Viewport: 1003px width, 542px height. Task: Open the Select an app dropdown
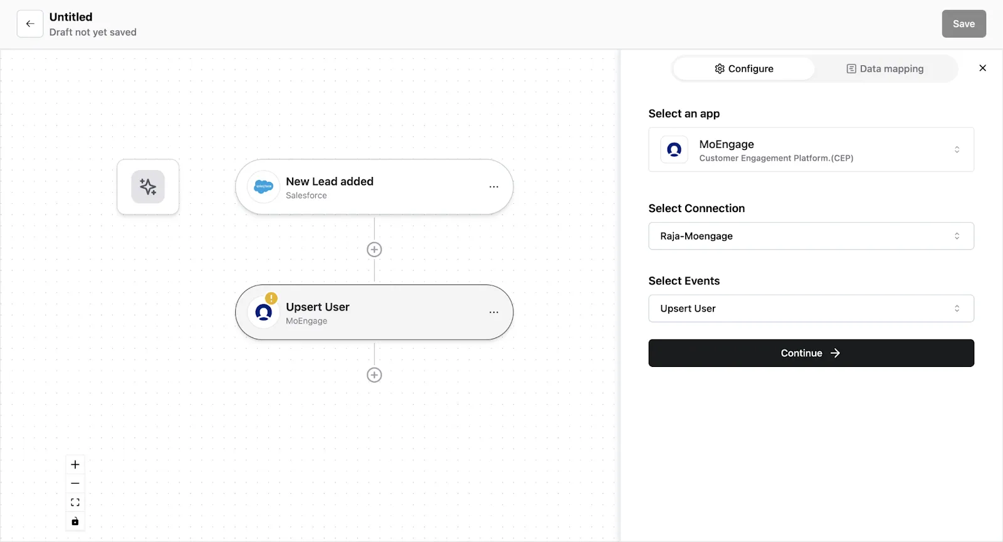(x=811, y=150)
